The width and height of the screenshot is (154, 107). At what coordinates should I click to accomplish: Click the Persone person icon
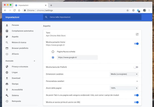(7, 25)
